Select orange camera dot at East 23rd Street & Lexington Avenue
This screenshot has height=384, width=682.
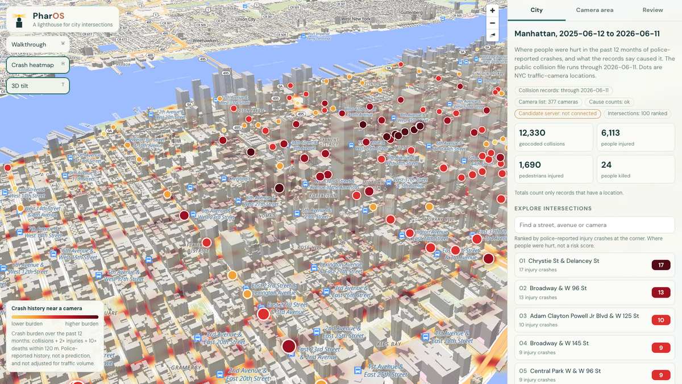coord(247,294)
